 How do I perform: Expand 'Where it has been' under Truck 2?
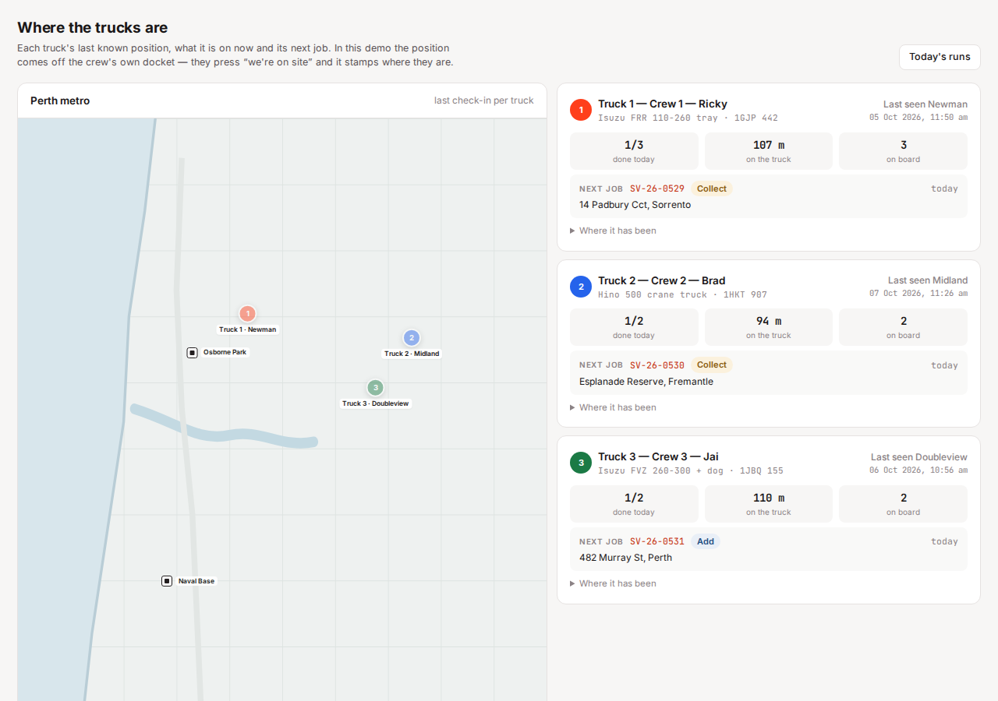point(613,407)
